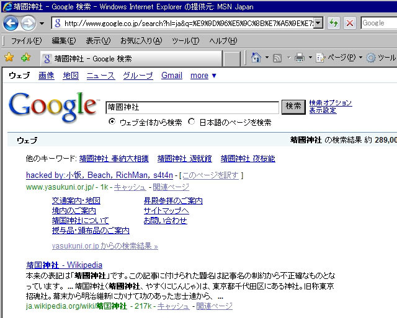Select 日本語のページを検索 radio button
Screen dimensions: 397x318
pos(192,121)
